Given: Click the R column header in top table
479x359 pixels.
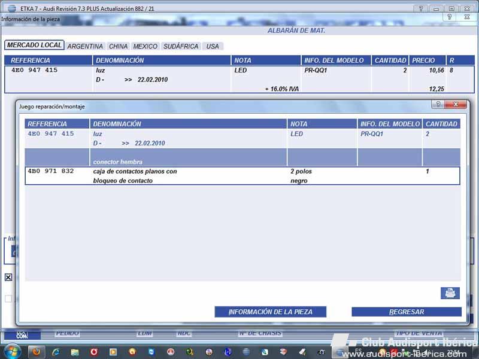Looking at the screenshot, I should [x=460, y=60].
